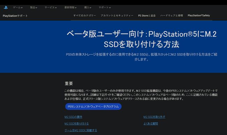Open the 最新情報 dropdown
The width and height of the screenshot is (227, 135).
point(71,7)
